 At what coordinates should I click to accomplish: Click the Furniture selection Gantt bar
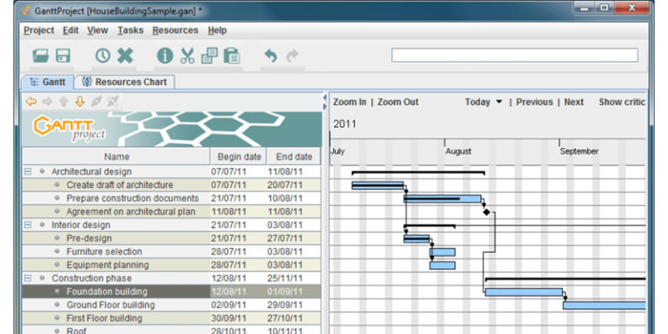point(442,252)
